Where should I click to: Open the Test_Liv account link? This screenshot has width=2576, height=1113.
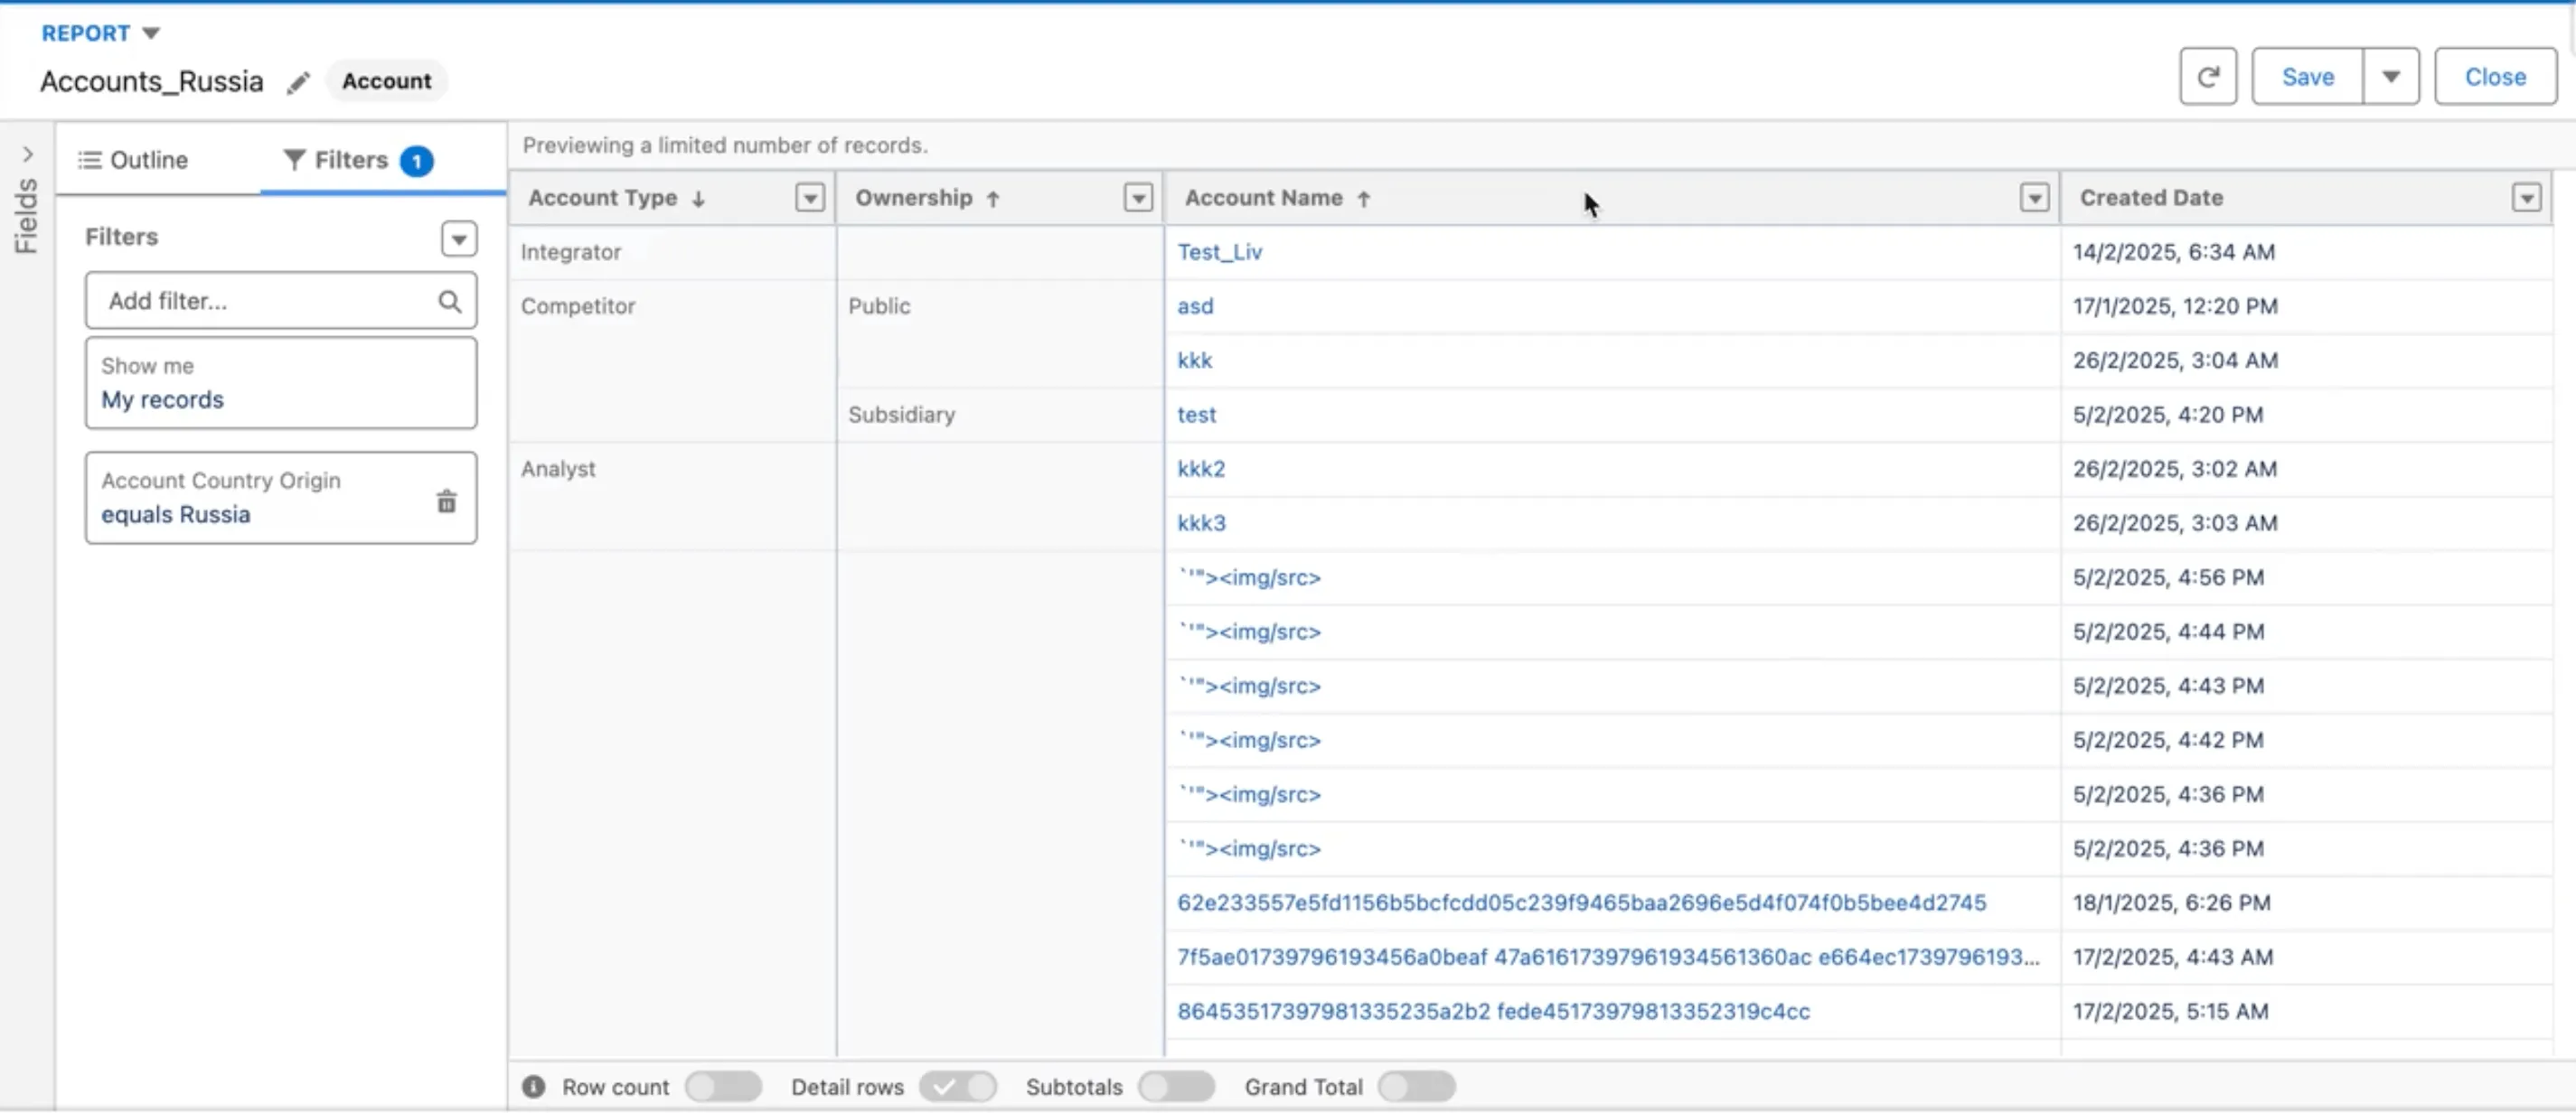point(1219,252)
